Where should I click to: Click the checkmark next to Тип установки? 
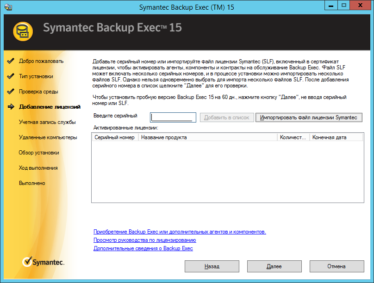click(x=11, y=76)
